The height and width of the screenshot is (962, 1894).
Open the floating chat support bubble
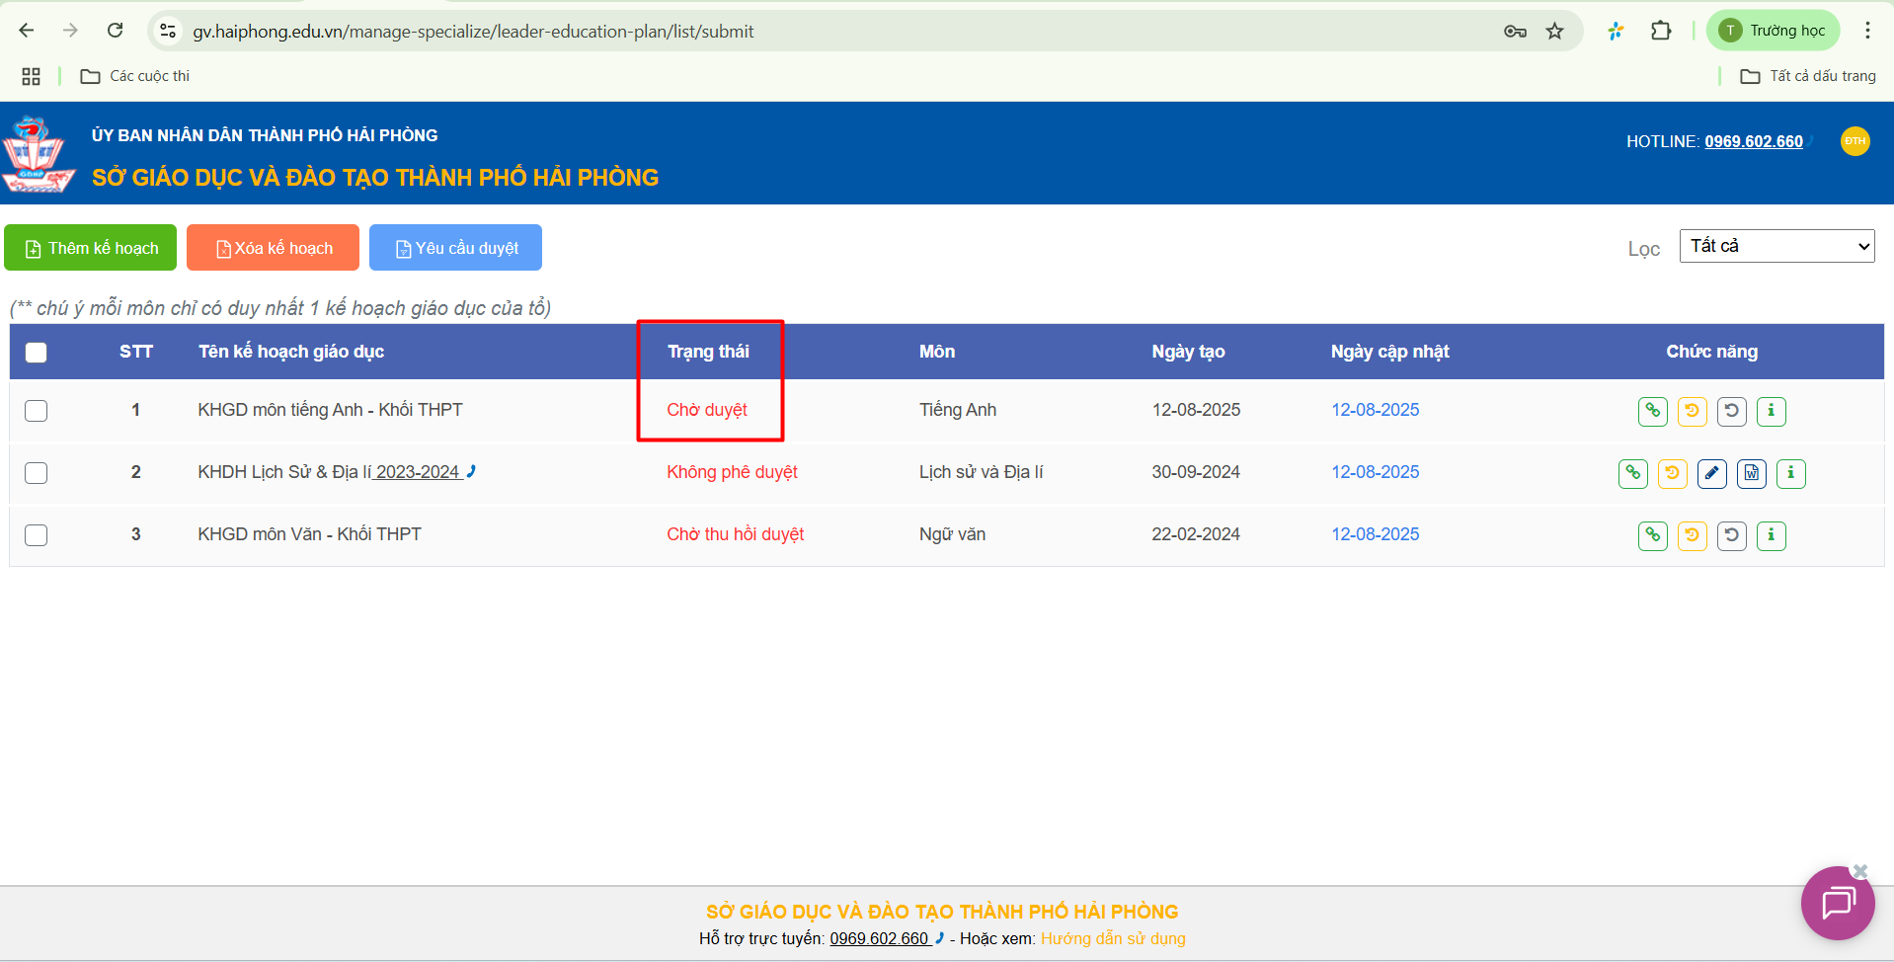[1837, 903]
